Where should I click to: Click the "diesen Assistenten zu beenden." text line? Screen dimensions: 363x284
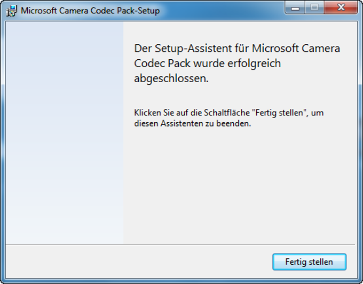pyautogui.click(x=192, y=123)
